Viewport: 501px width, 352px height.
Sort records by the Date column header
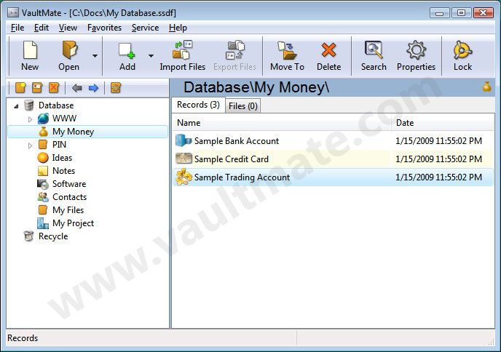[404, 123]
